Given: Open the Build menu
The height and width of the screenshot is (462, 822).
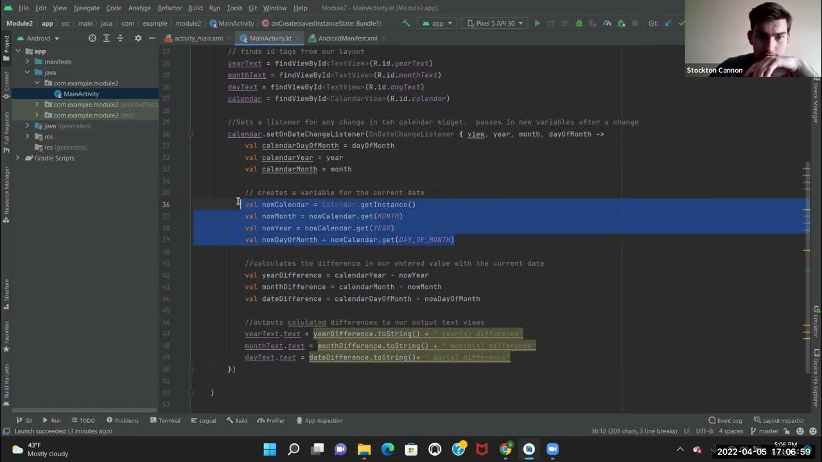Looking at the screenshot, I should tap(195, 8).
